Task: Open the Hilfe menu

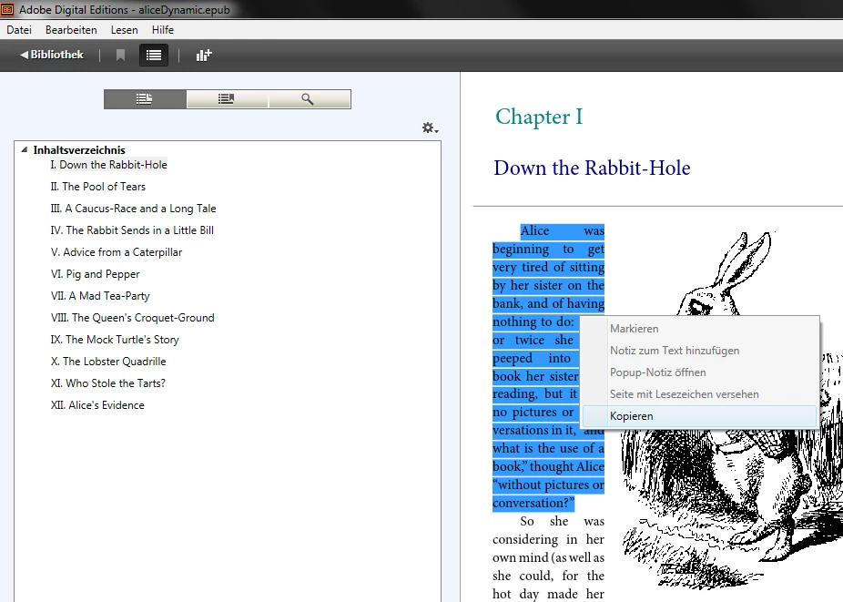Action: tap(162, 30)
